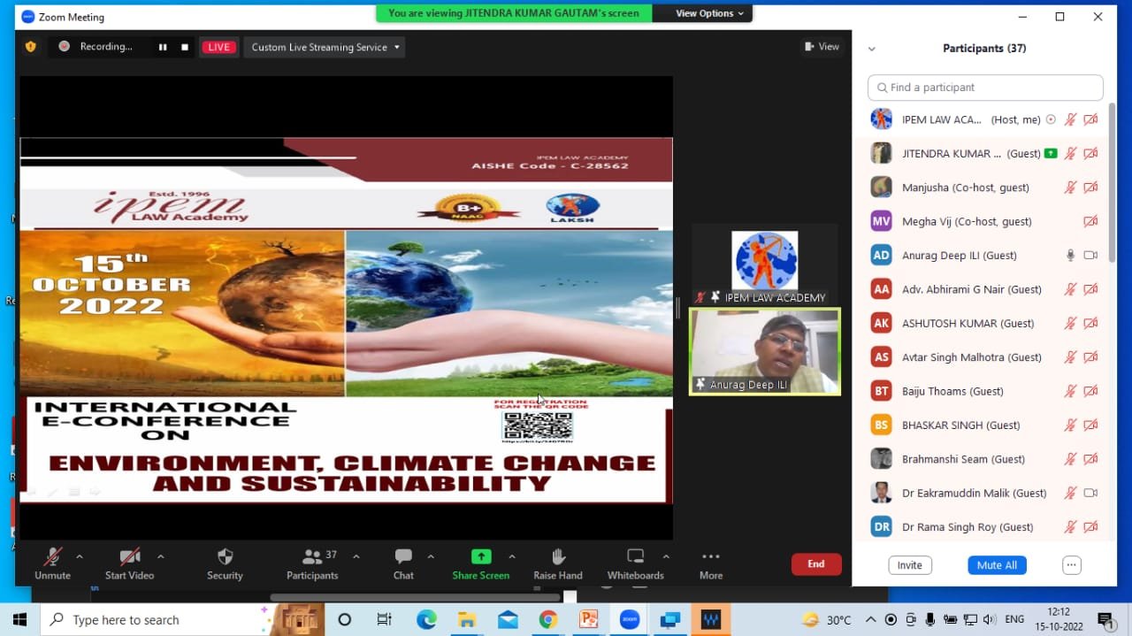Viewport: 1132px width, 636px height.
Task: Click the Mute All button
Action: pos(997,565)
